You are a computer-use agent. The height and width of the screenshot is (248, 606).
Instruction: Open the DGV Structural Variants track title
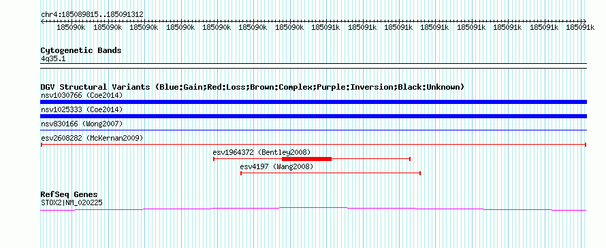tap(253, 87)
